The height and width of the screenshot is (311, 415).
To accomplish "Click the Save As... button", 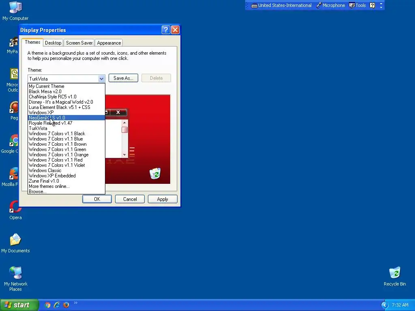I will pyautogui.click(x=123, y=78).
